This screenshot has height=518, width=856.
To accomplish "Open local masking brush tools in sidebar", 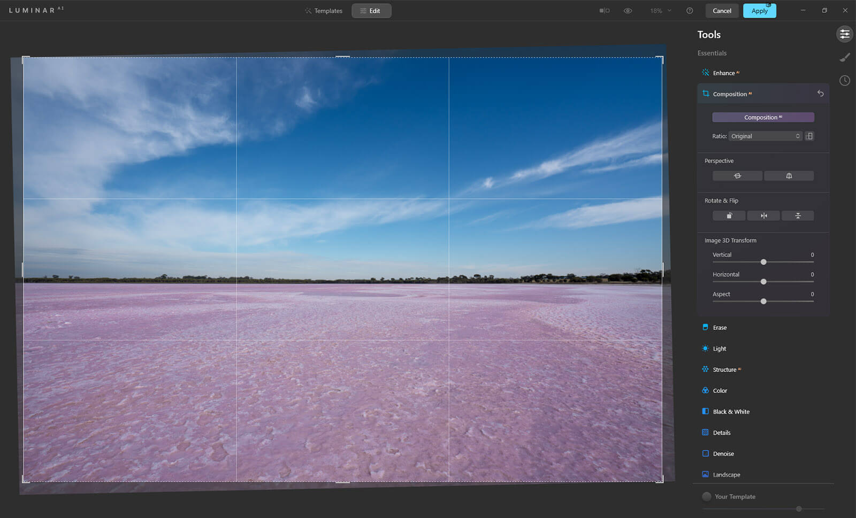I will (844, 57).
